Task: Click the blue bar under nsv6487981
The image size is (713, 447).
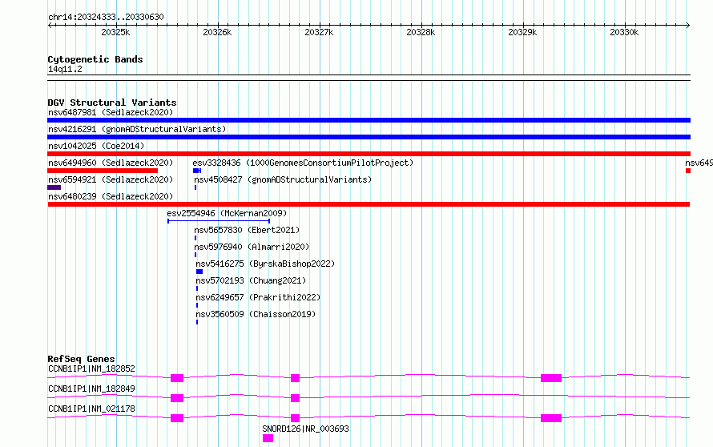Action: click(x=369, y=120)
